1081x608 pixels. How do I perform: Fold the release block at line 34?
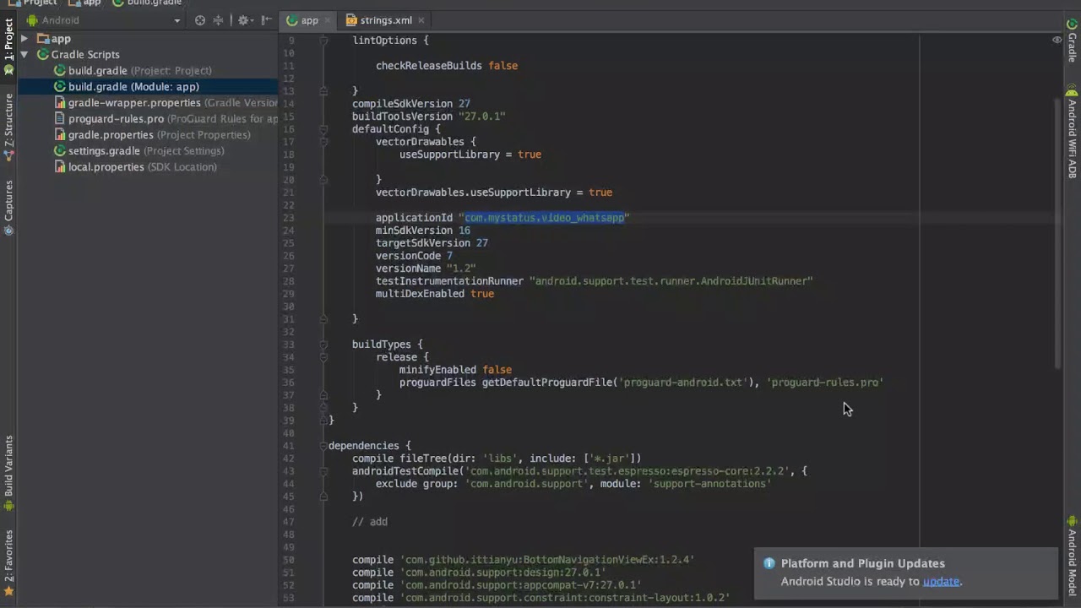[x=323, y=357]
